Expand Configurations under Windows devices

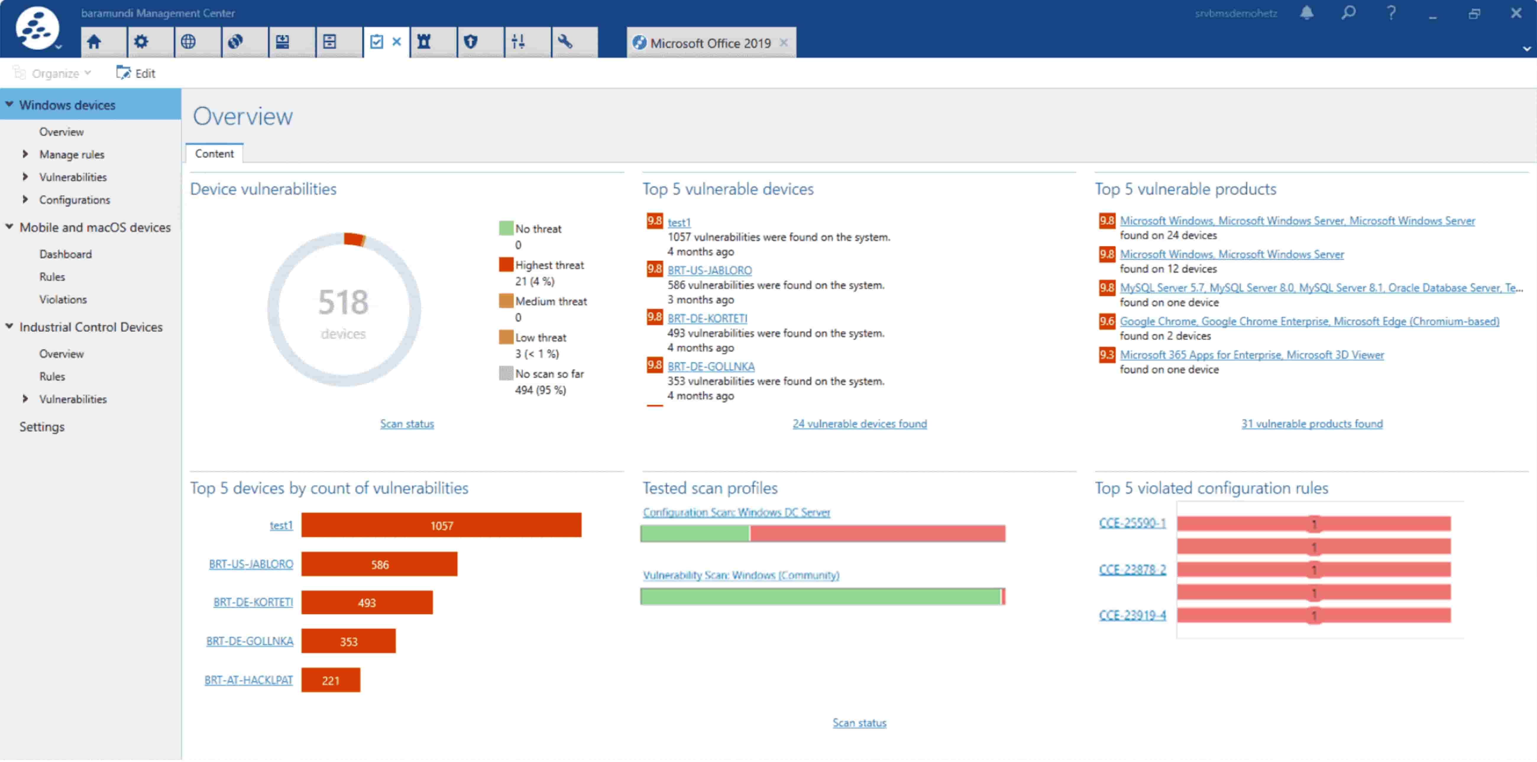pyautogui.click(x=25, y=200)
